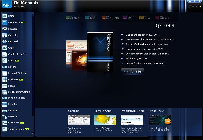This screenshot has height=140, width=203.
Task: Open the Chart icon
Action: tap(4, 48)
